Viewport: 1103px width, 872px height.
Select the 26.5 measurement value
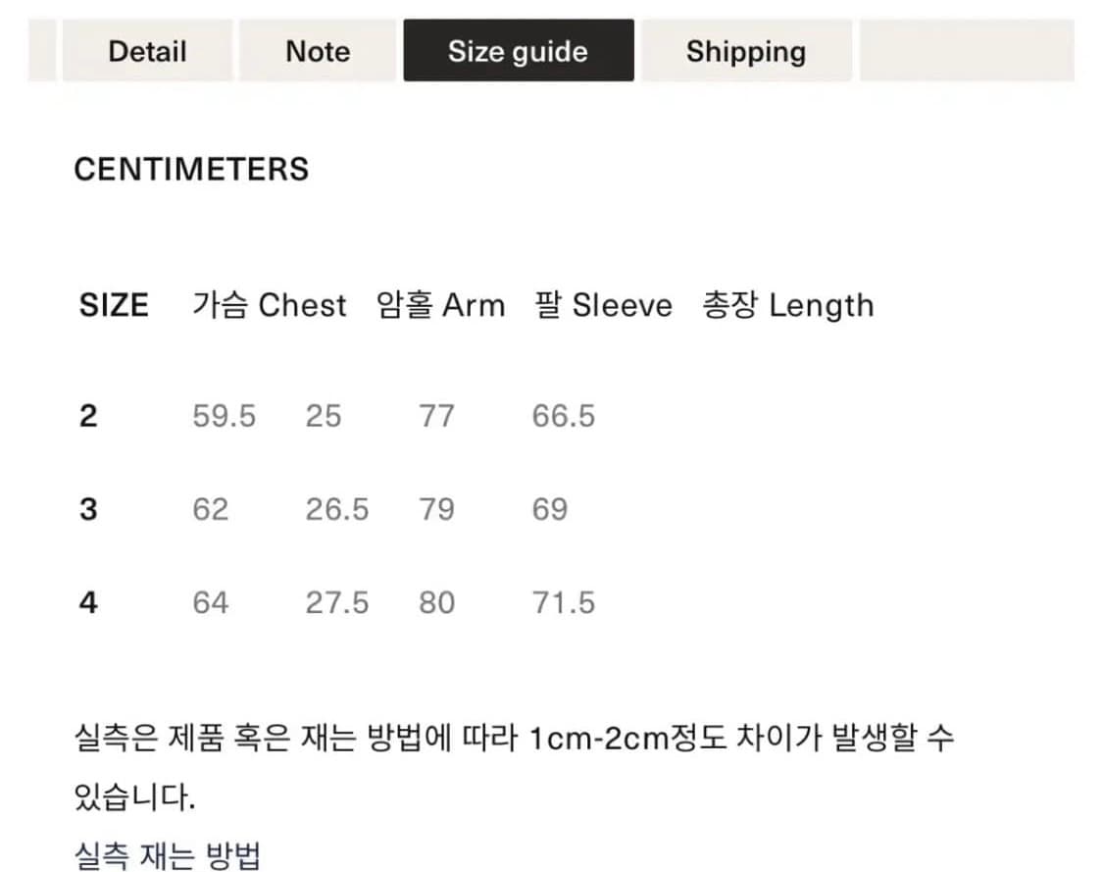click(336, 509)
